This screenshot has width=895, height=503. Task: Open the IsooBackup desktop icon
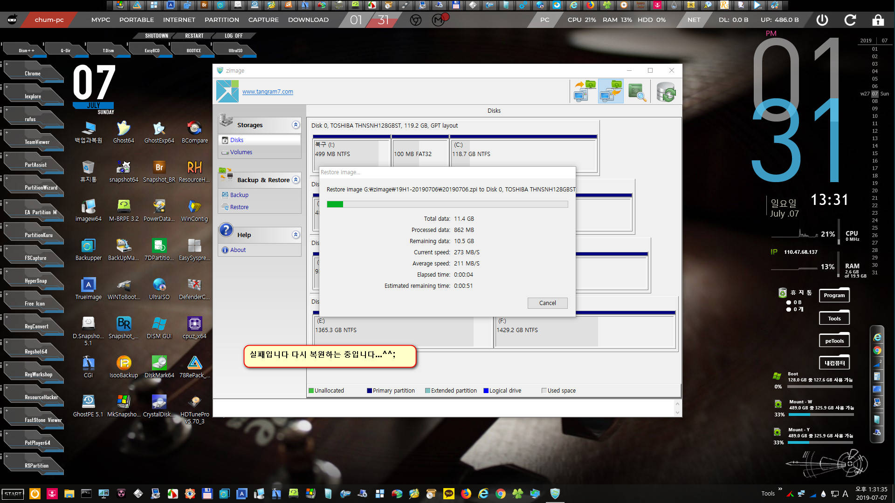[124, 367]
